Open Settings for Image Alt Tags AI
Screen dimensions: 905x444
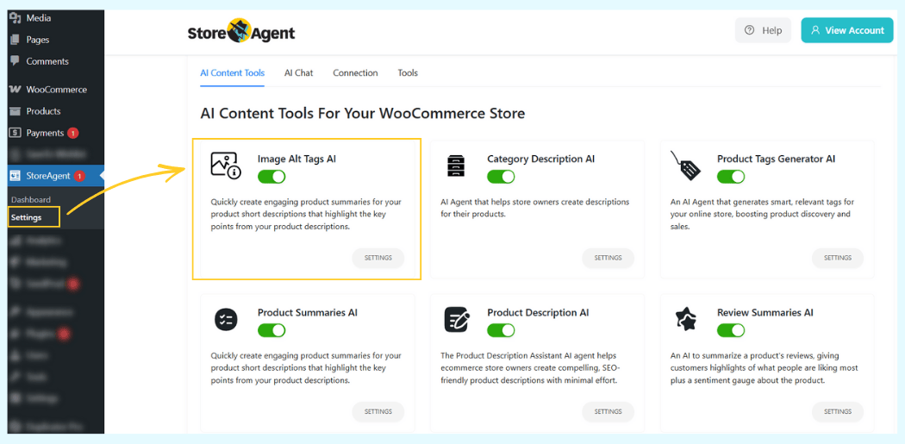point(378,258)
